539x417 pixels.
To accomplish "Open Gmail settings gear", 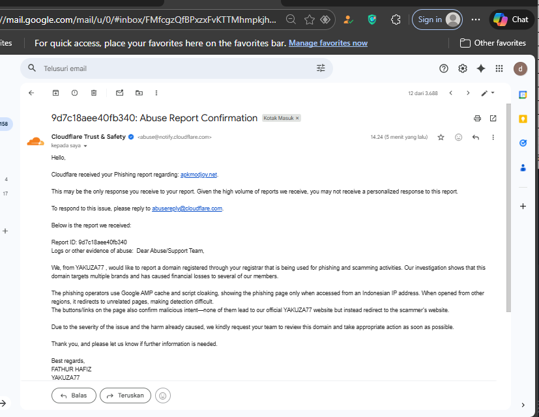I will pyautogui.click(x=463, y=68).
